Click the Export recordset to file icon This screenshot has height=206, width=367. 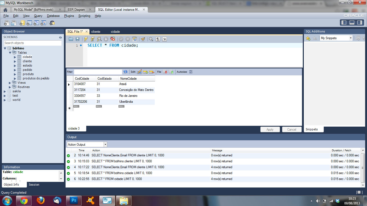(165, 72)
